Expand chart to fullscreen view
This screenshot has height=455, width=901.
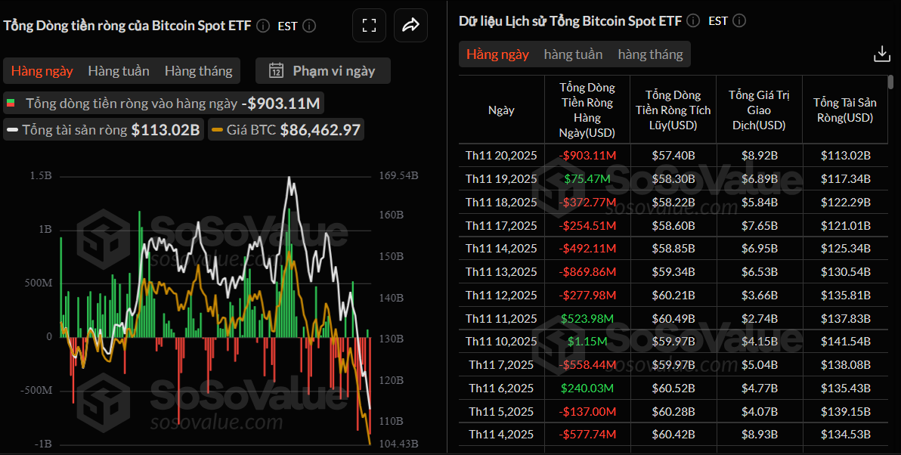pyautogui.click(x=369, y=26)
